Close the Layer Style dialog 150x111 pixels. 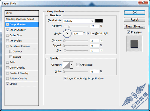pyautogui.click(x=143, y=2)
